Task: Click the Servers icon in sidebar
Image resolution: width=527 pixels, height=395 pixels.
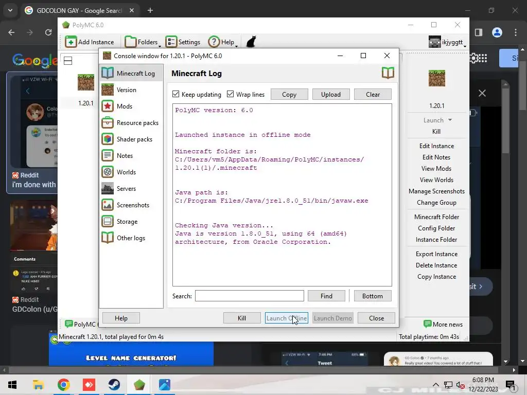Action: click(108, 188)
